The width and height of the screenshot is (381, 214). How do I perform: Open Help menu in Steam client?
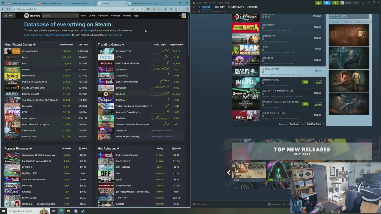227,3
